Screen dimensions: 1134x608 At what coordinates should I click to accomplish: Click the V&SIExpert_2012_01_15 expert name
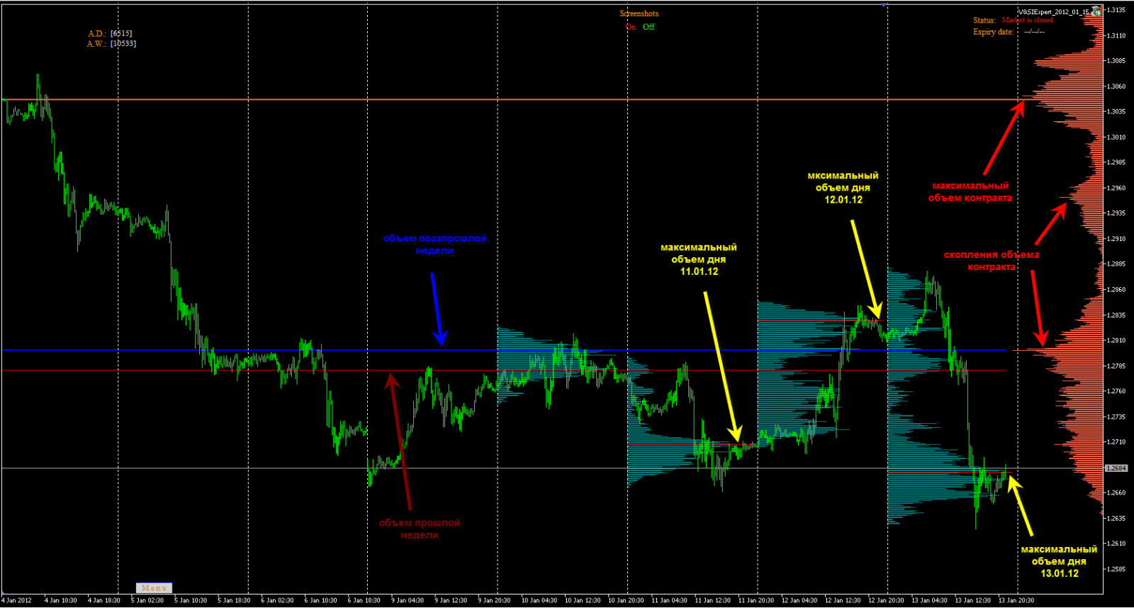coord(1054,12)
